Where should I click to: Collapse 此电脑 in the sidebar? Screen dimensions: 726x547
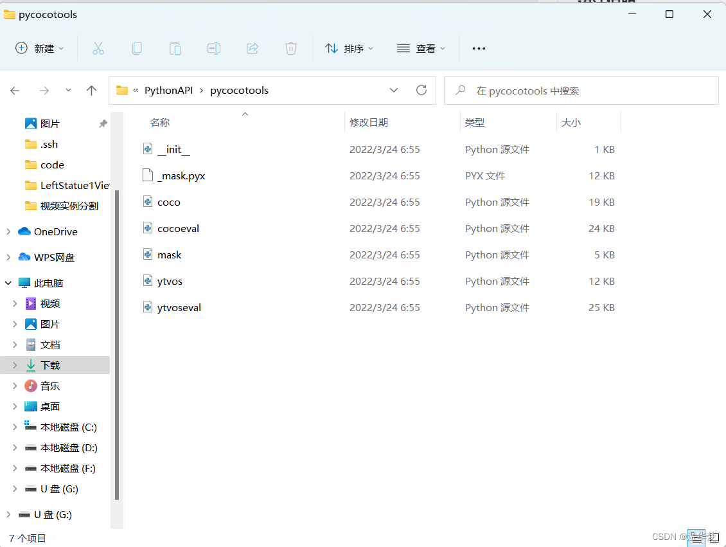pos(8,283)
